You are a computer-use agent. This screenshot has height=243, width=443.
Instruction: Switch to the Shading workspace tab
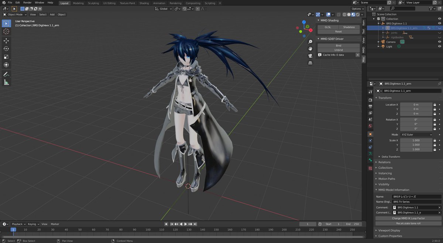(144, 3)
